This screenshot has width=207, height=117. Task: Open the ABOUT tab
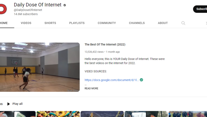(163, 23)
